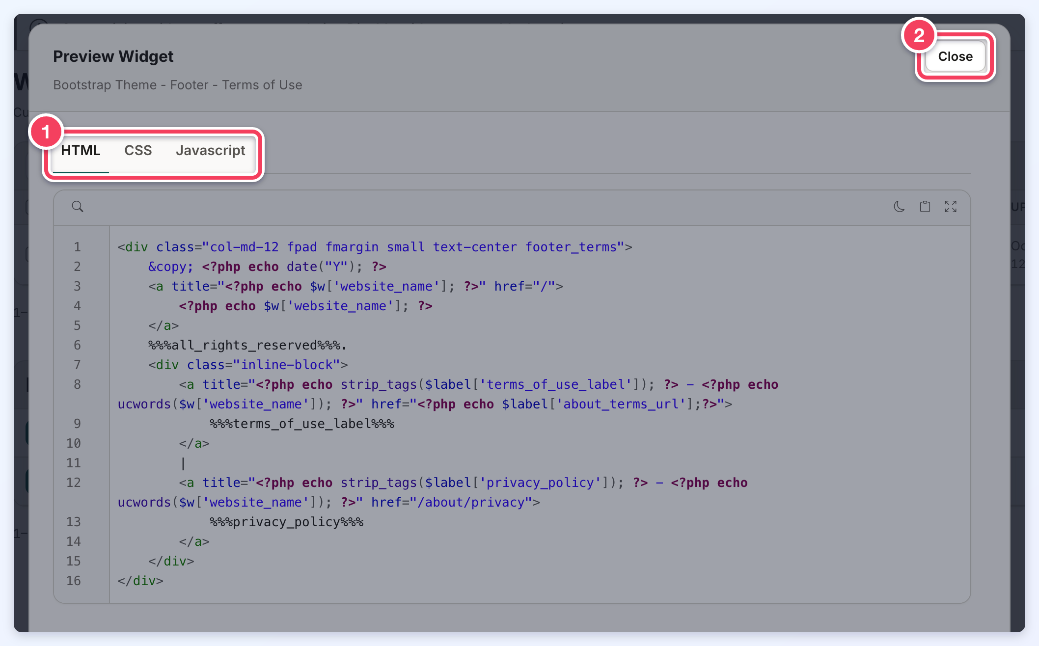Copy code using the clipboard icon
This screenshot has height=646, width=1039.
click(x=925, y=207)
